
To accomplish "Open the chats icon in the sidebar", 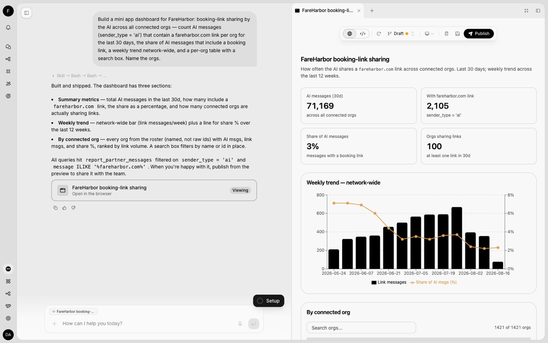I will point(8,47).
